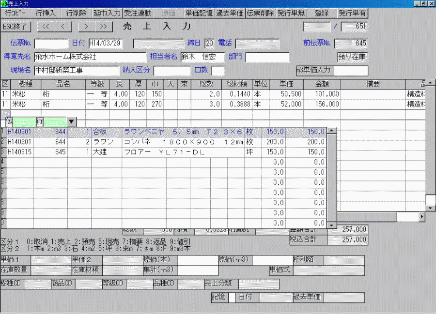
Task: Click the 行削除 toolbar button
Action: click(76, 13)
